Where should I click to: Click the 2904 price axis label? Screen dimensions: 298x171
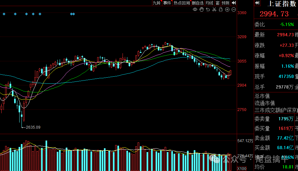tap(242, 85)
